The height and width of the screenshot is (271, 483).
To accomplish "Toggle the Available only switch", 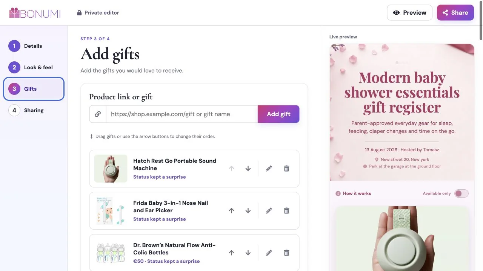I will click(461, 193).
